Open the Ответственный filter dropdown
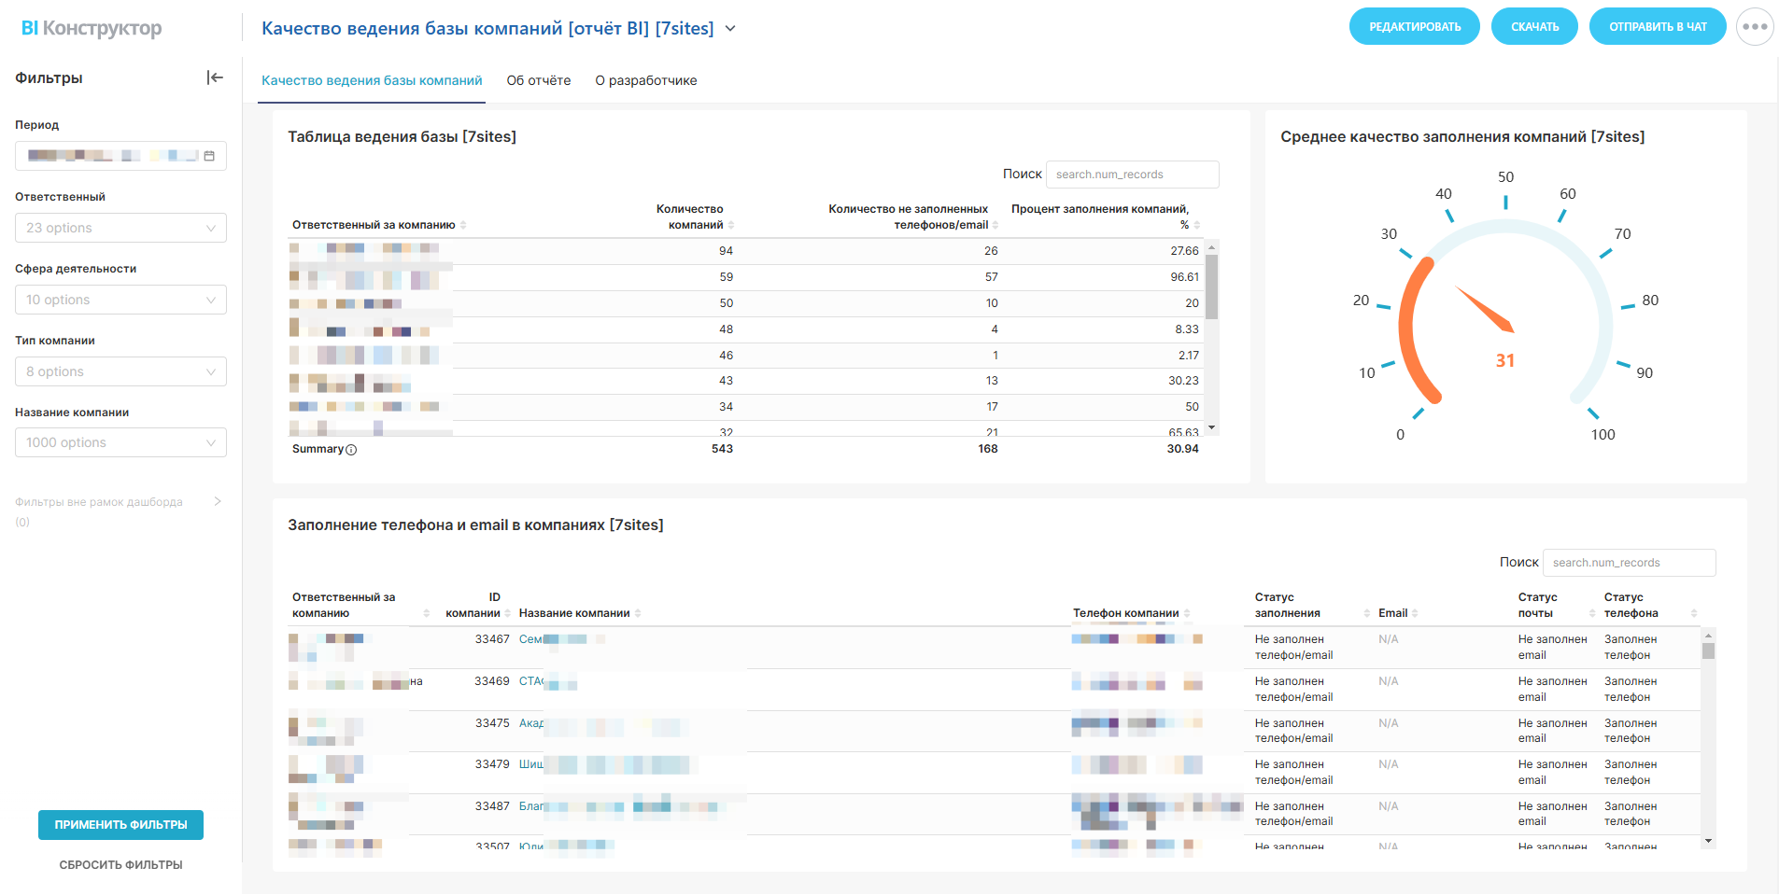The image size is (1779, 895). (x=120, y=228)
